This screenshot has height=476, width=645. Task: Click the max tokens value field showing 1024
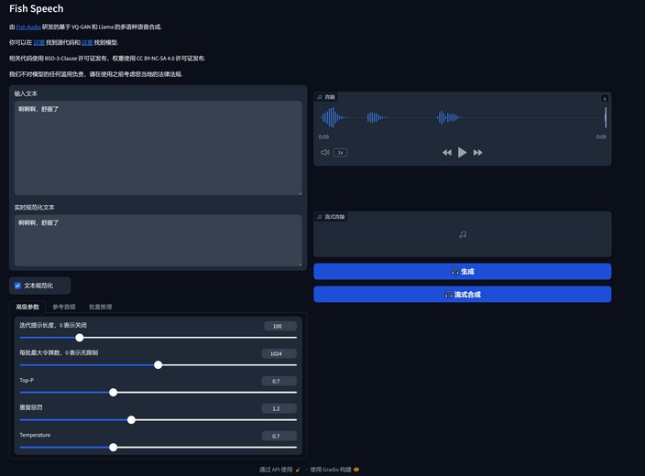coord(279,353)
